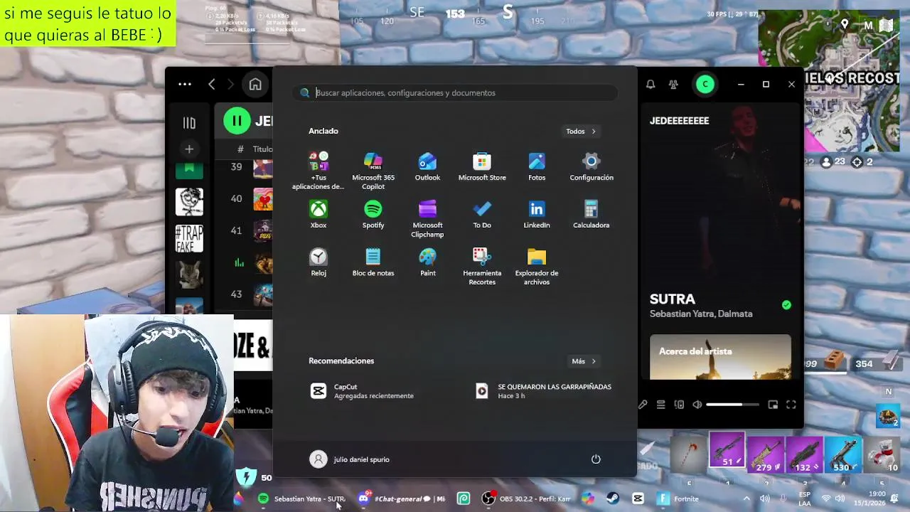Open Spotify from the pinned apps grid
Screen dimensions: 910x512
click(x=373, y=215)
